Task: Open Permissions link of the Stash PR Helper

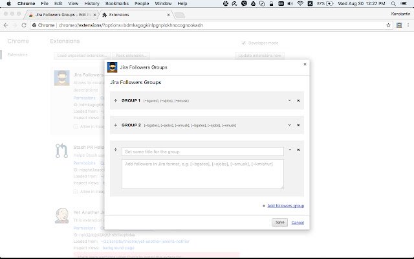Action: point(84,163)
